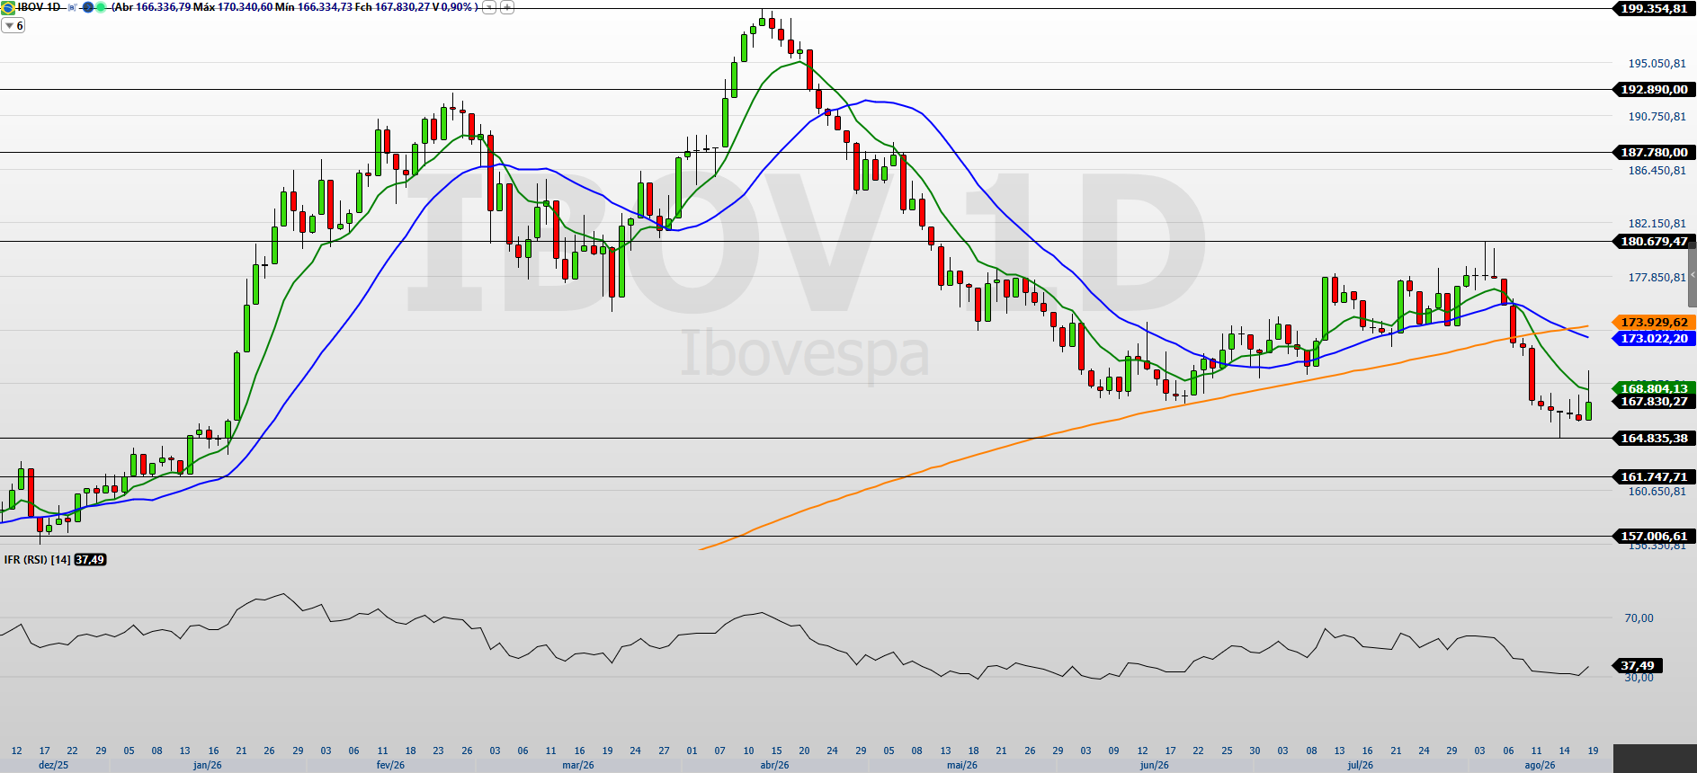Expand the indicator list showing 6

13,26
